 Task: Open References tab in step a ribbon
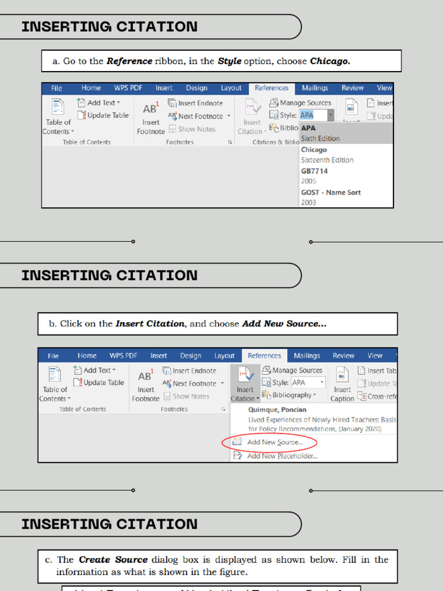pyautogui.click(x=271, y=88)
